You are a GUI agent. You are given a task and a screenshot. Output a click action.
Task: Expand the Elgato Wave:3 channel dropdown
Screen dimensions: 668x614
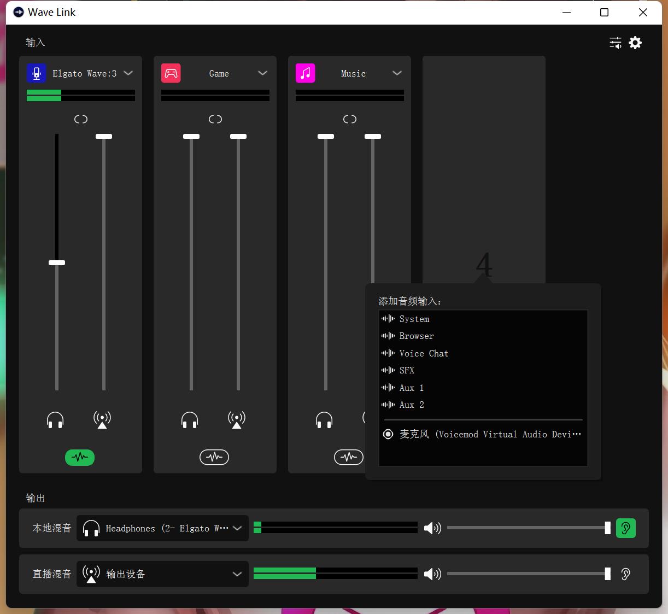coord(128,73)
